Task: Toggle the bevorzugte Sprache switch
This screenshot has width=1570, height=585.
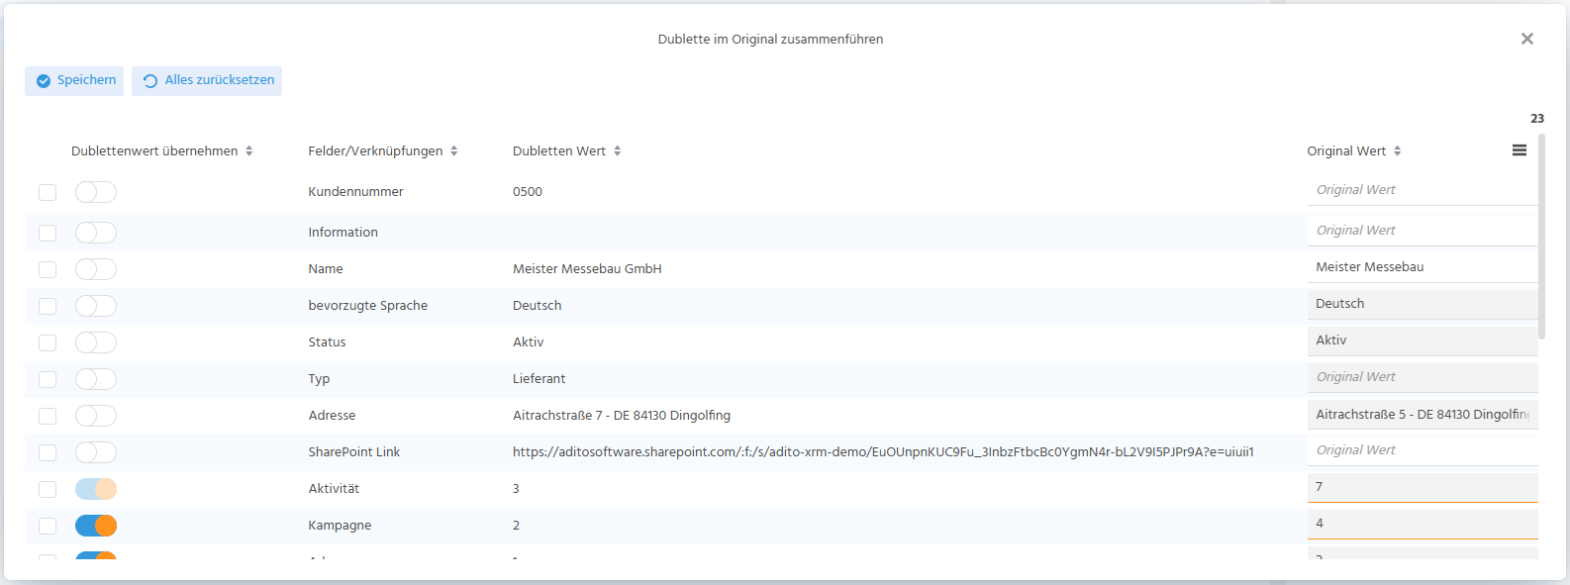Action: [x=96, y=306]
